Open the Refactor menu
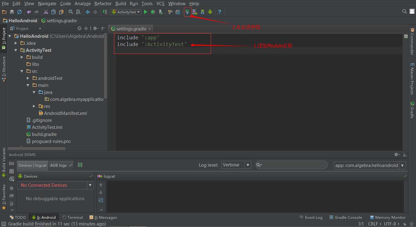This screenshot has width=416, height=227. click(103, 4)
